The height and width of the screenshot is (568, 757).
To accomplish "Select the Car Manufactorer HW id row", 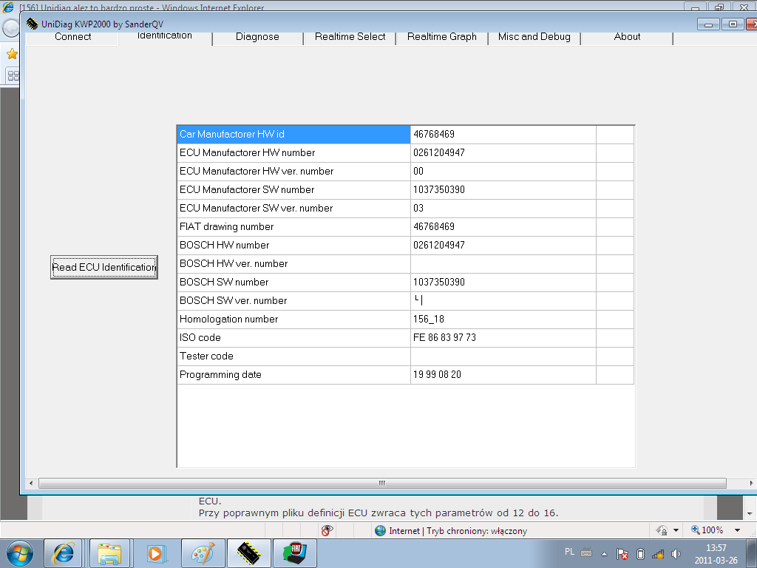I will click(x=405, y=135).
